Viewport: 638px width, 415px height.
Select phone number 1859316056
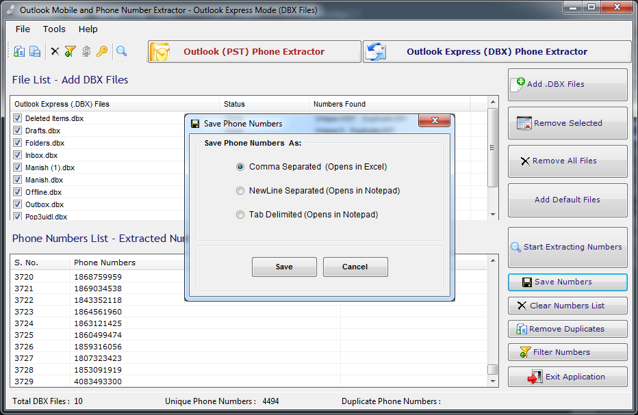[98, 347]
